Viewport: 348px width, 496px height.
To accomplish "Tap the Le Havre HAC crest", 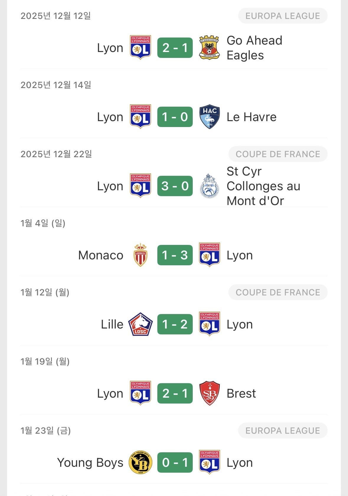I will (x=209, y=117).
